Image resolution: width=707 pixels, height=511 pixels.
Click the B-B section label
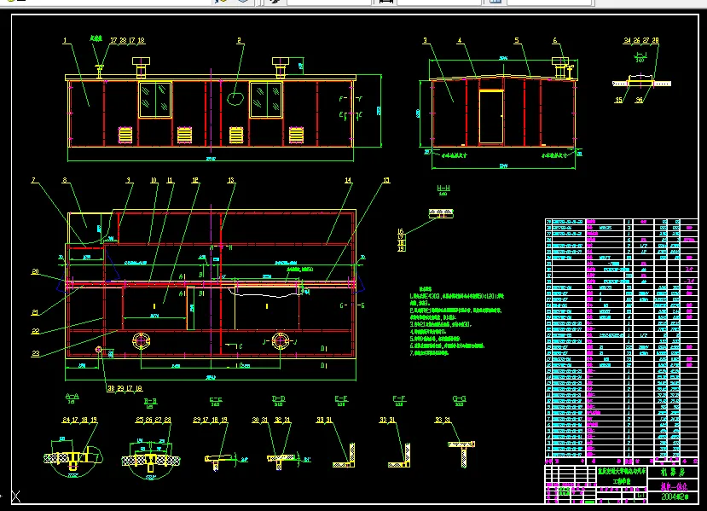coord(150,401)
